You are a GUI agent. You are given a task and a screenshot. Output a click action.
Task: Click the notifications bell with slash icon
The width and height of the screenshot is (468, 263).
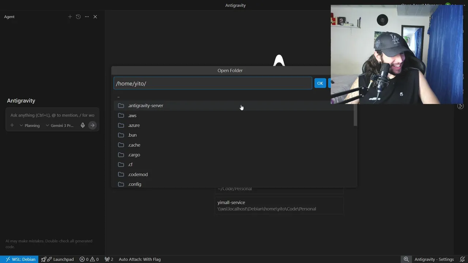click(x=462, y=259)
